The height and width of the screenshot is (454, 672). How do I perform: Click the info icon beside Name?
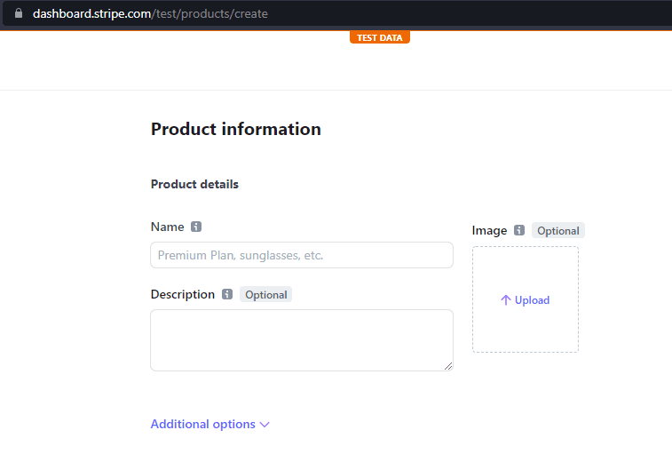coord(196,227)
